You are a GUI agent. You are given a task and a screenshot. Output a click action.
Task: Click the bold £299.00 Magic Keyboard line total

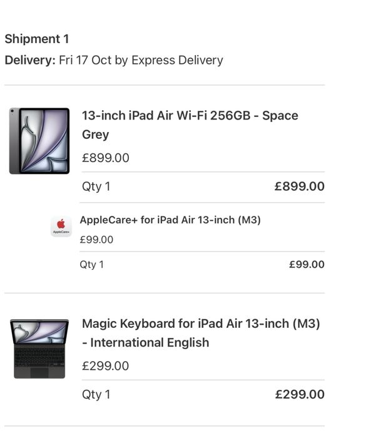coord(300,394)
